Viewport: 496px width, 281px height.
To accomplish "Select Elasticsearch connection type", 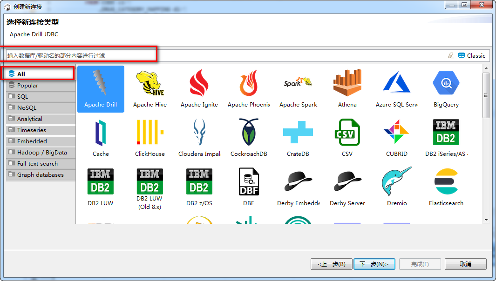I will tap(446, 187).
